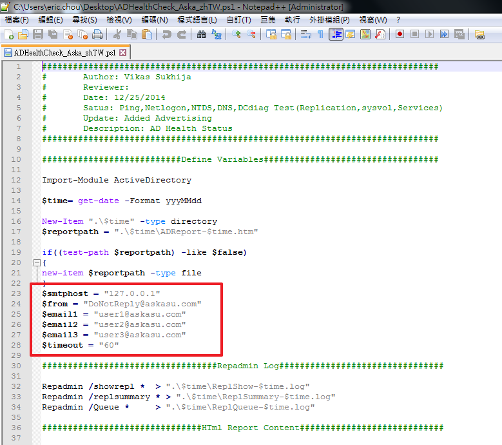Screen dimensions: 502x445
Task: Open the 檔案(F) menu
Action: coord(17,20)
